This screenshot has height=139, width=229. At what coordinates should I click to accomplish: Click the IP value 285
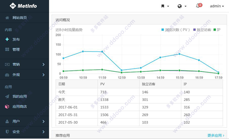pyautogui.click(x=187, y=100)
